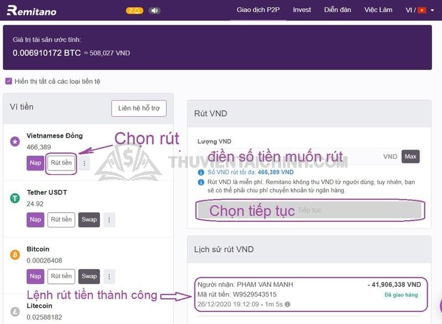This screenshot has height=324, width=442.
Task: Open withdrawal record W9529543515
Action: (x=311, y=294)
